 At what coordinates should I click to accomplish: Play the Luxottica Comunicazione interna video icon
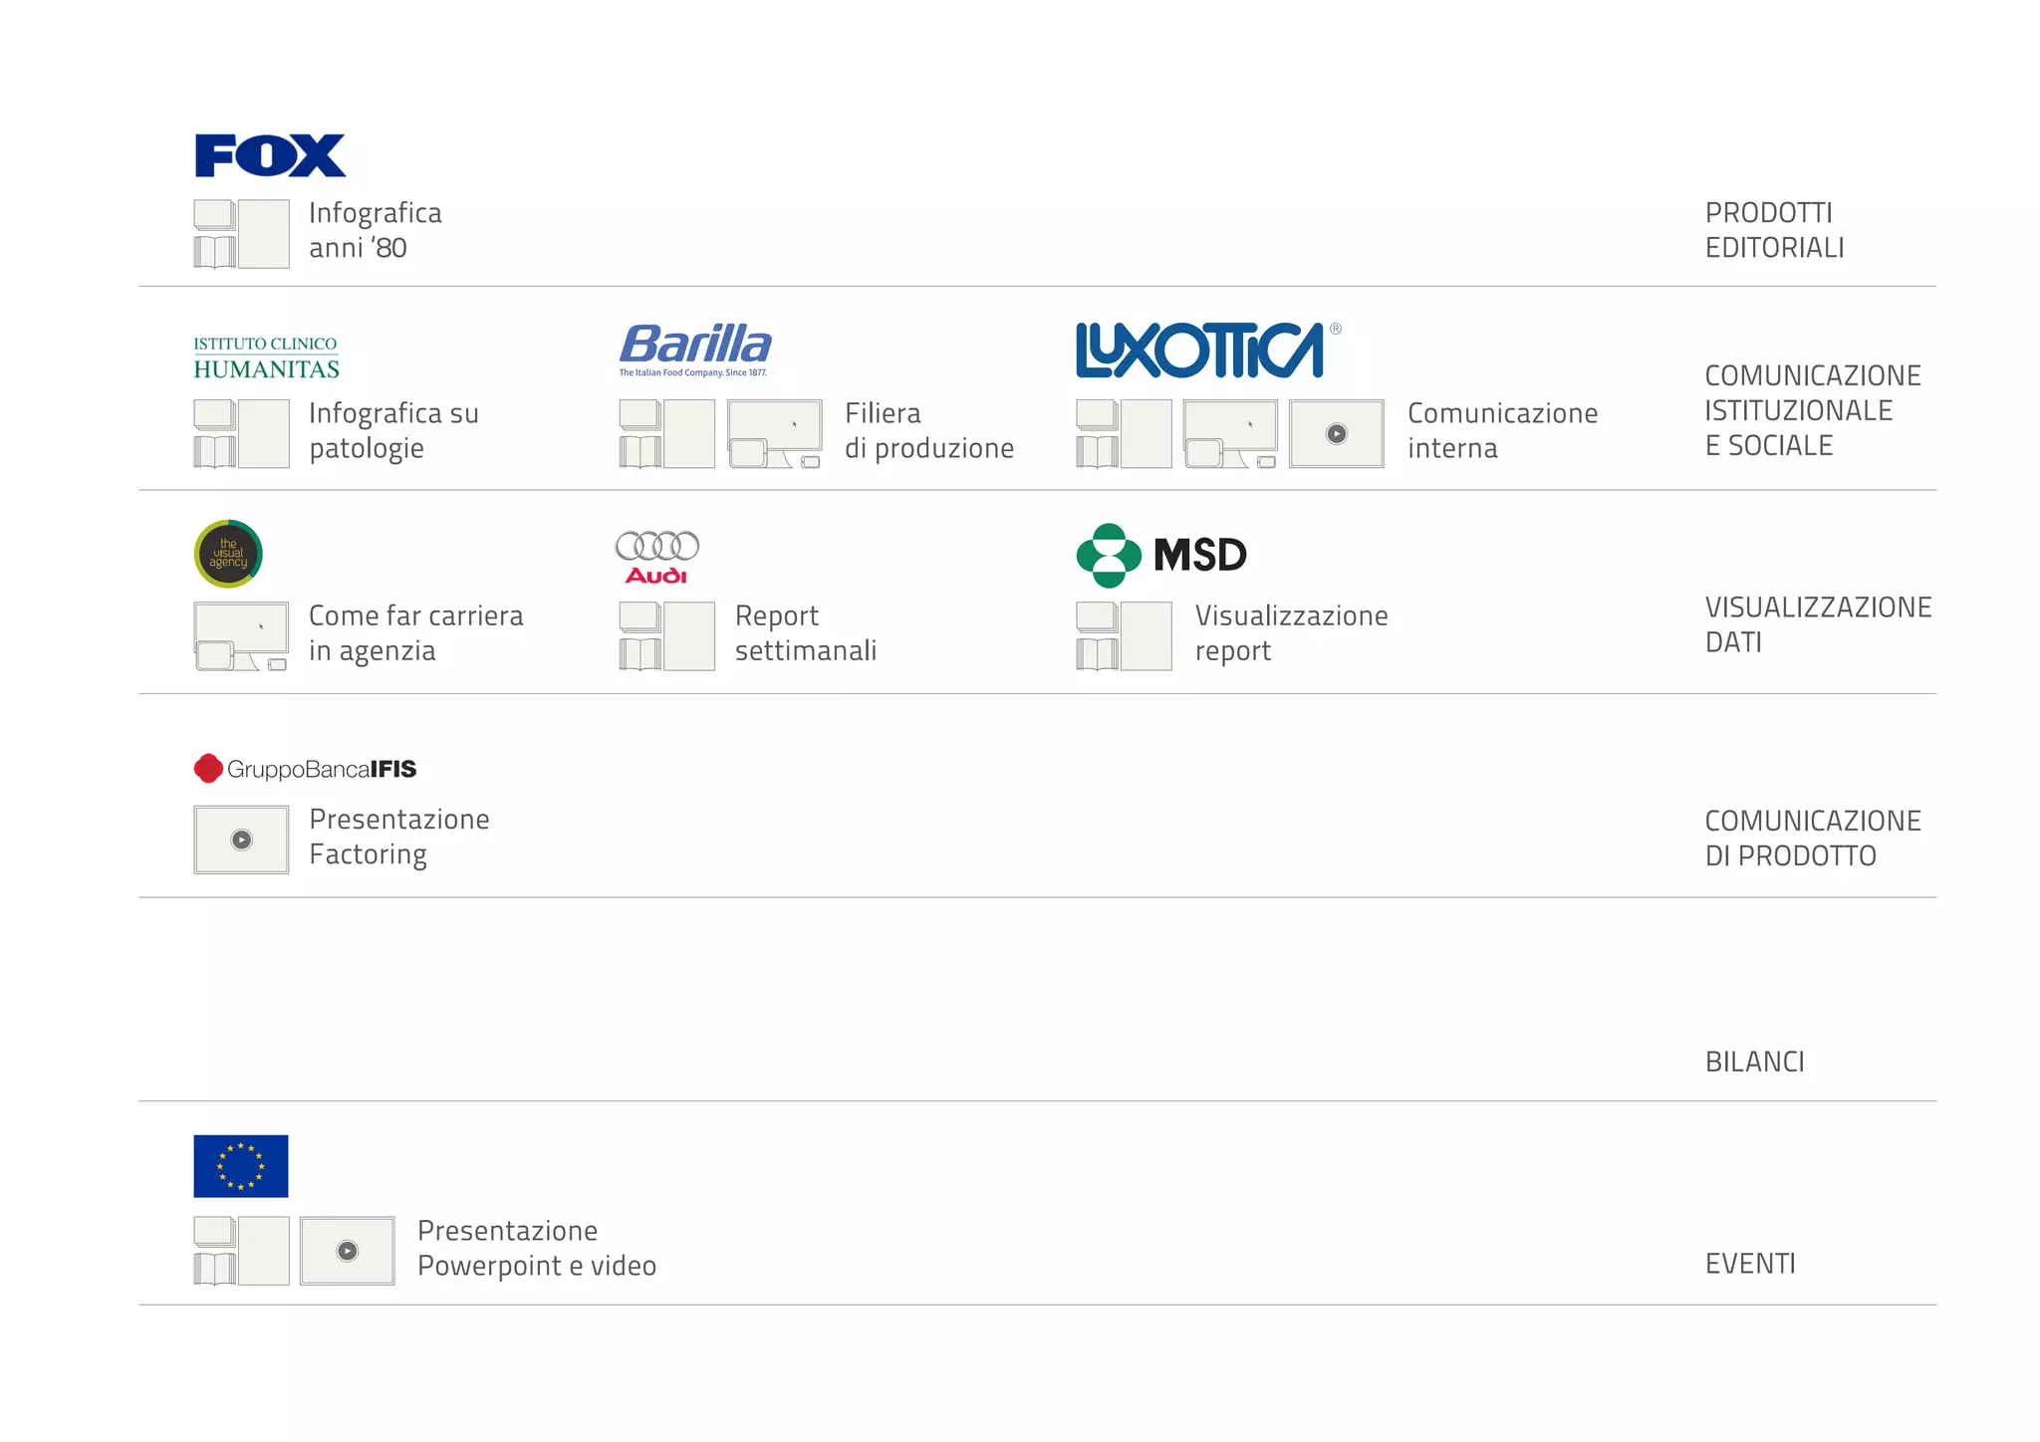coord(1336,433)
